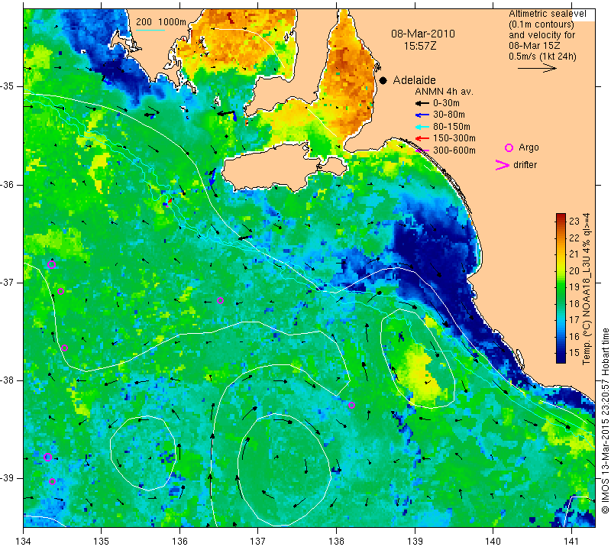Click the '-39' latitude axis label

[x=8, y=478]
